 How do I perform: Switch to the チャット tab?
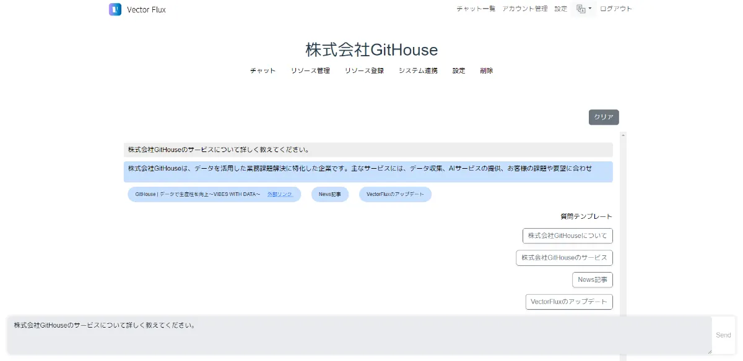pyautogui.click(x=263, y=70)
